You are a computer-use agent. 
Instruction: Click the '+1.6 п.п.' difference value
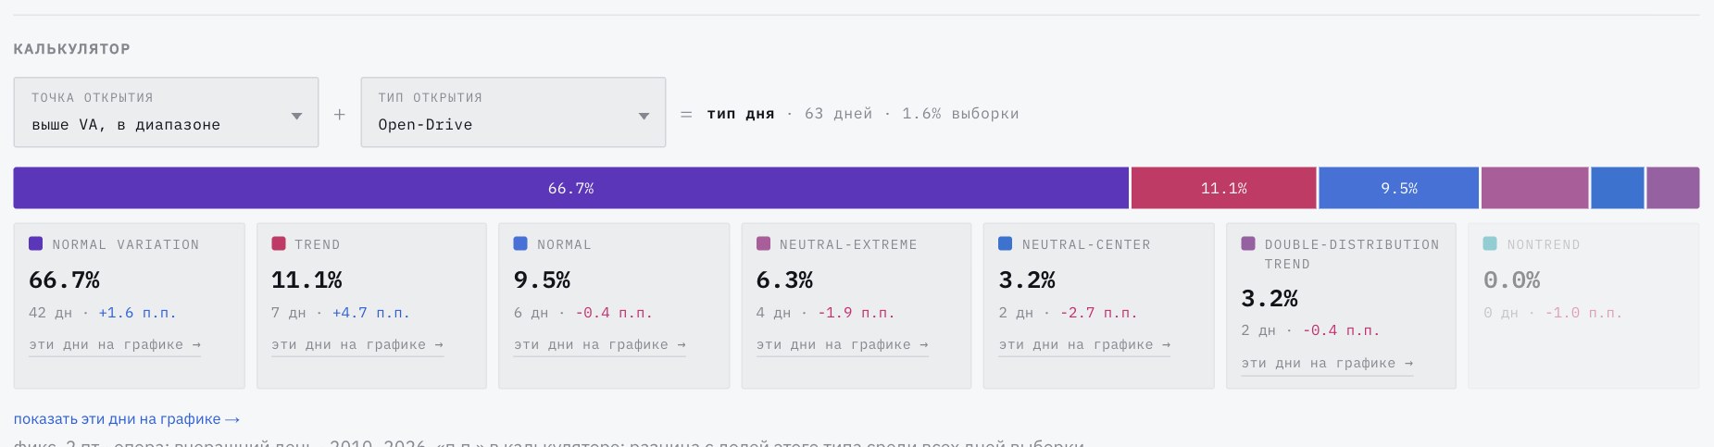(x=137, y=313)
